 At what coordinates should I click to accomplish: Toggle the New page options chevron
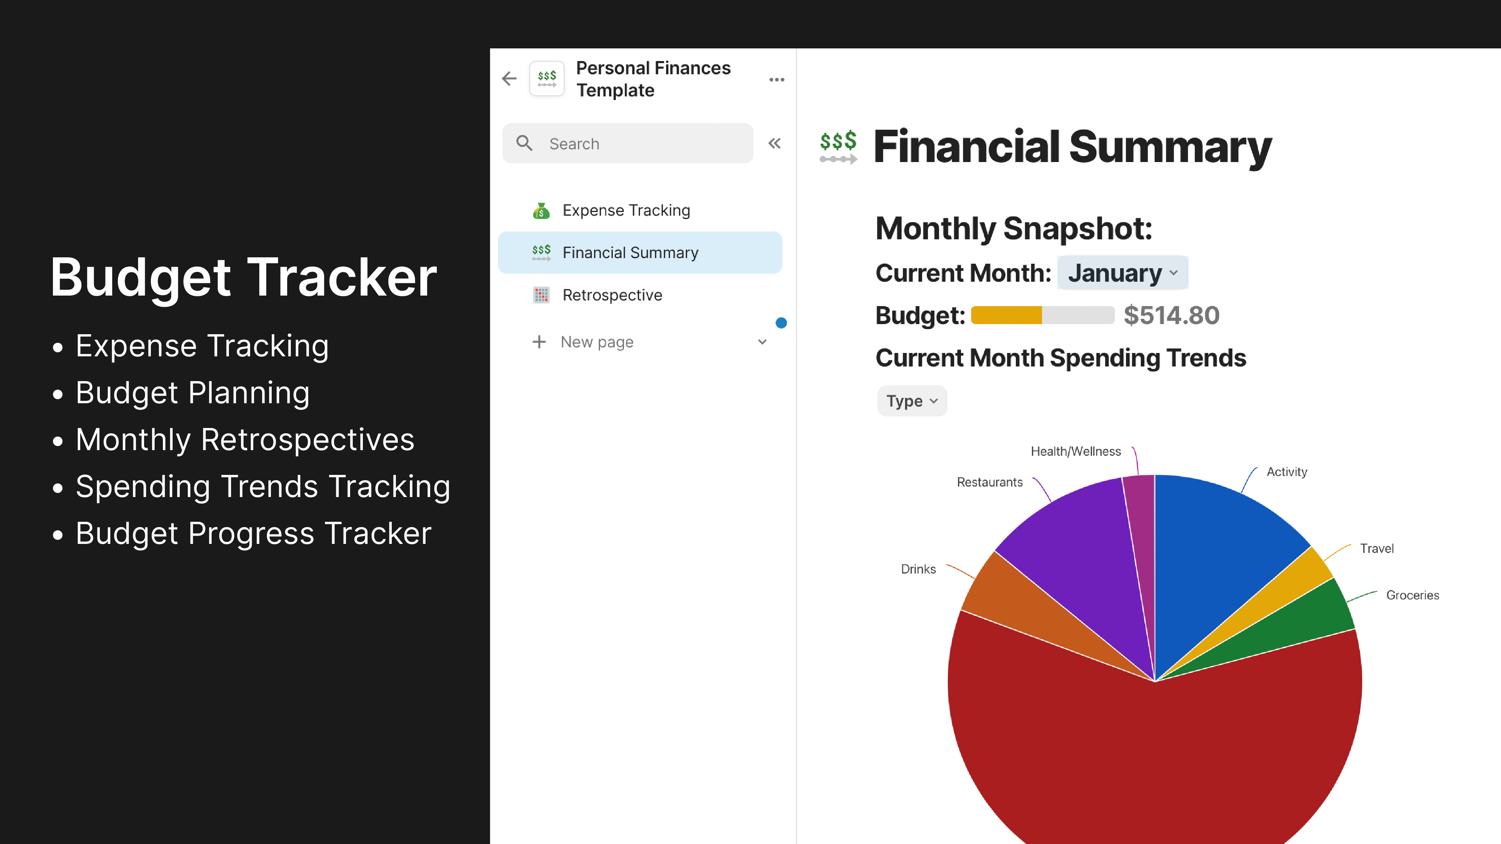click(762, 342)
